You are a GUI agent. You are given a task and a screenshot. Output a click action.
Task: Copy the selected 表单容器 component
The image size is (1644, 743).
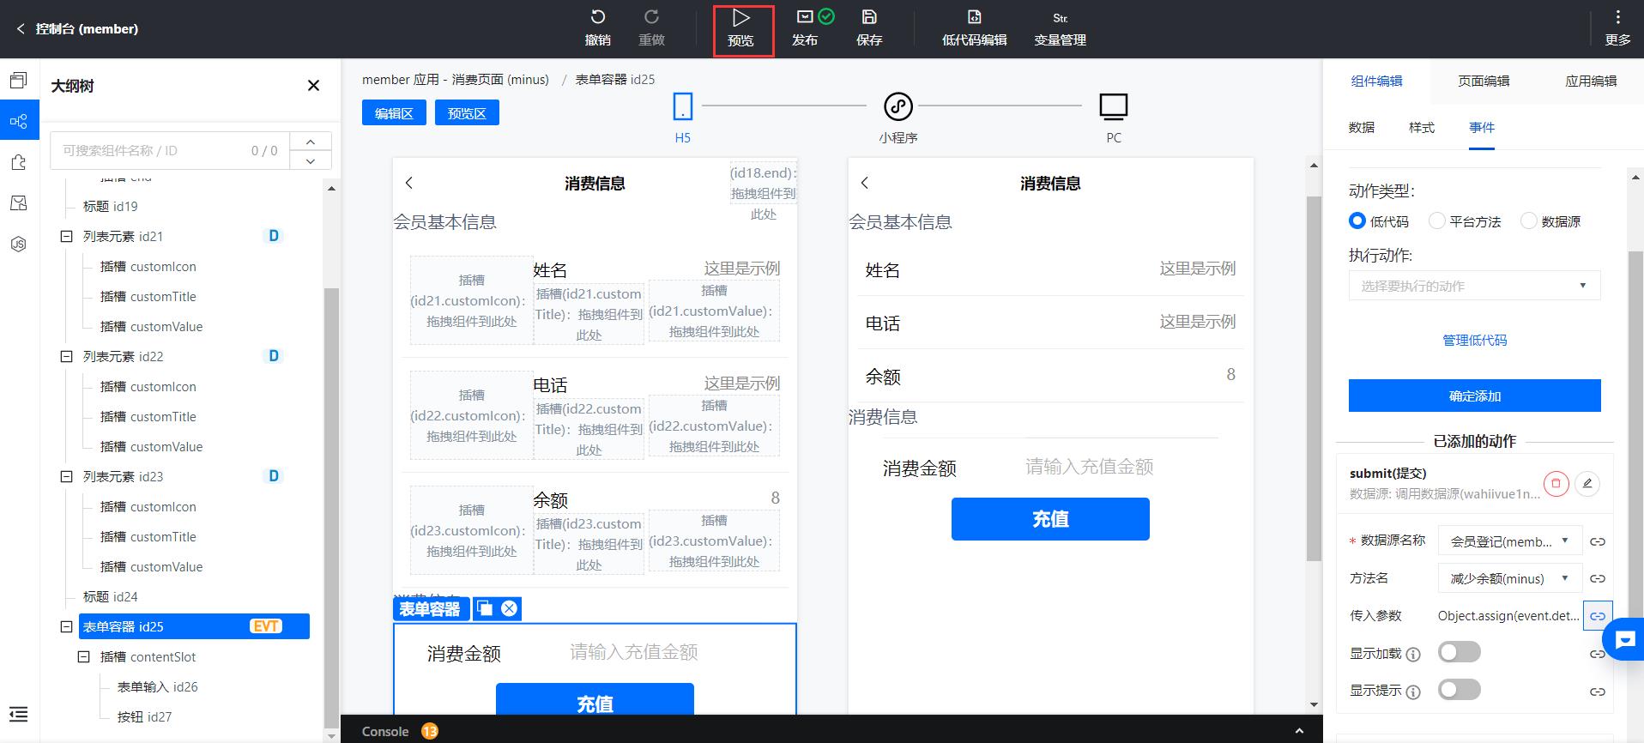pos(485,608)
